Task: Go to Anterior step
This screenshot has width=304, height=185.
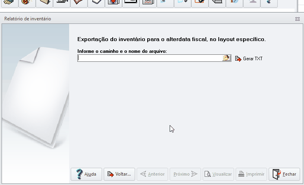Action: pyautogui.click(x=152, y=174)
